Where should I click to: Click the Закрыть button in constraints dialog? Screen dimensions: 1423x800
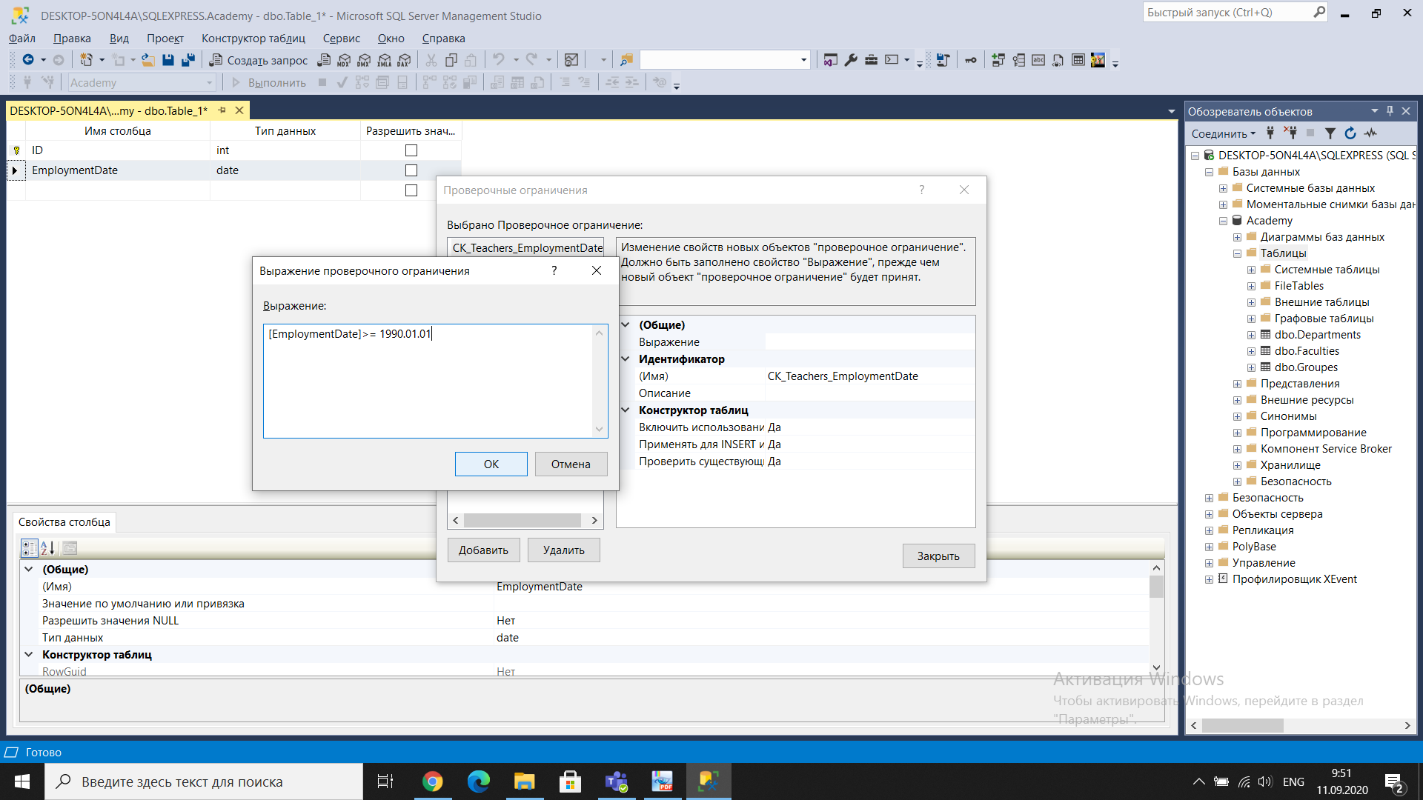938,556
